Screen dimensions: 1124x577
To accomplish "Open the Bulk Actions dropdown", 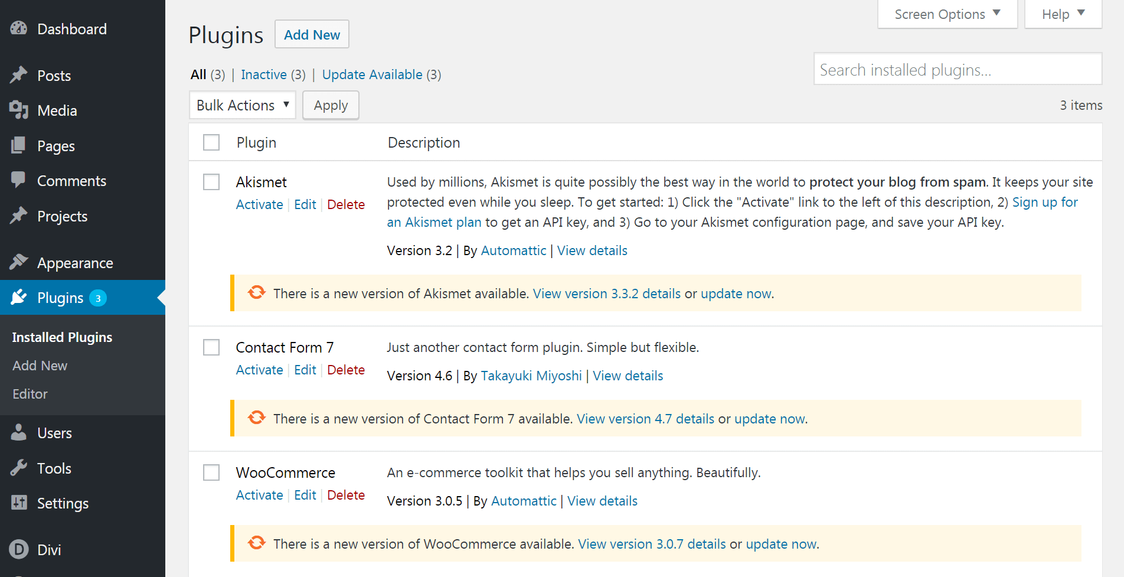I will [x=243, y=105].
